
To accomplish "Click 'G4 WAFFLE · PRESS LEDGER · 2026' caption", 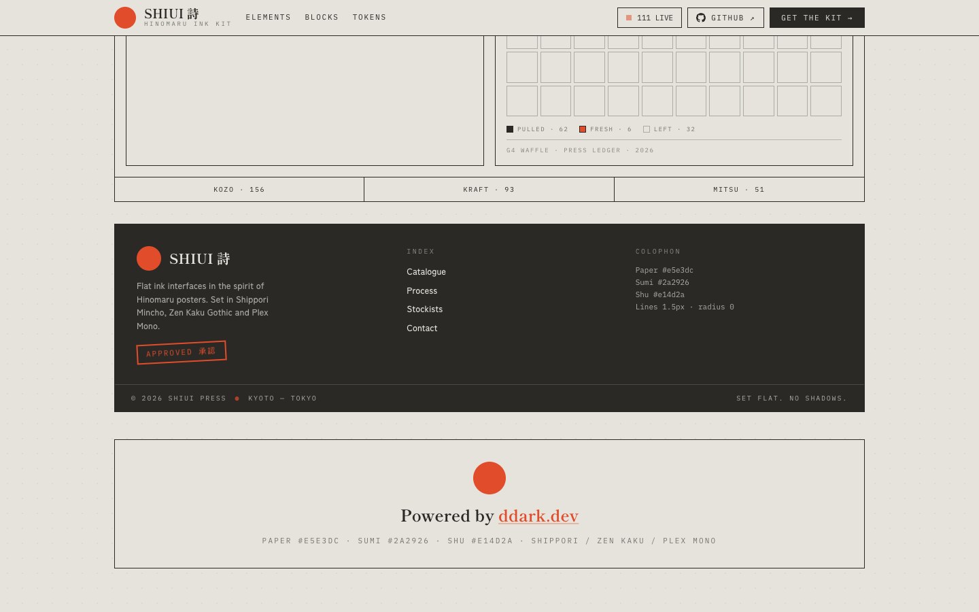I will point(580,150).
